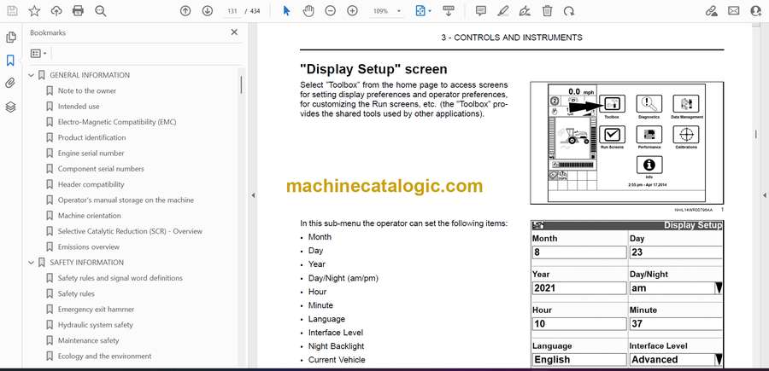Collapse the GENERAL INFORMATION bookmark section
The height and width of the screenshot is (371, 769).
[32, 75]
